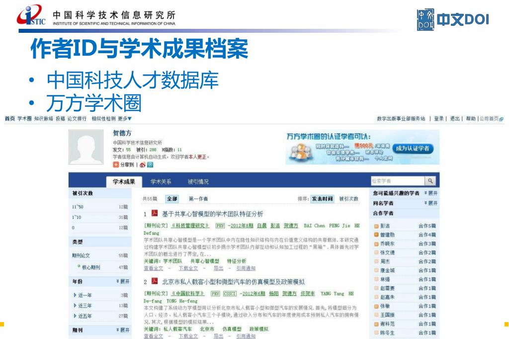This screenshot has width=509, height=339.
Task: Click the PKU badge in paper 1
Action: pos(220,226)
